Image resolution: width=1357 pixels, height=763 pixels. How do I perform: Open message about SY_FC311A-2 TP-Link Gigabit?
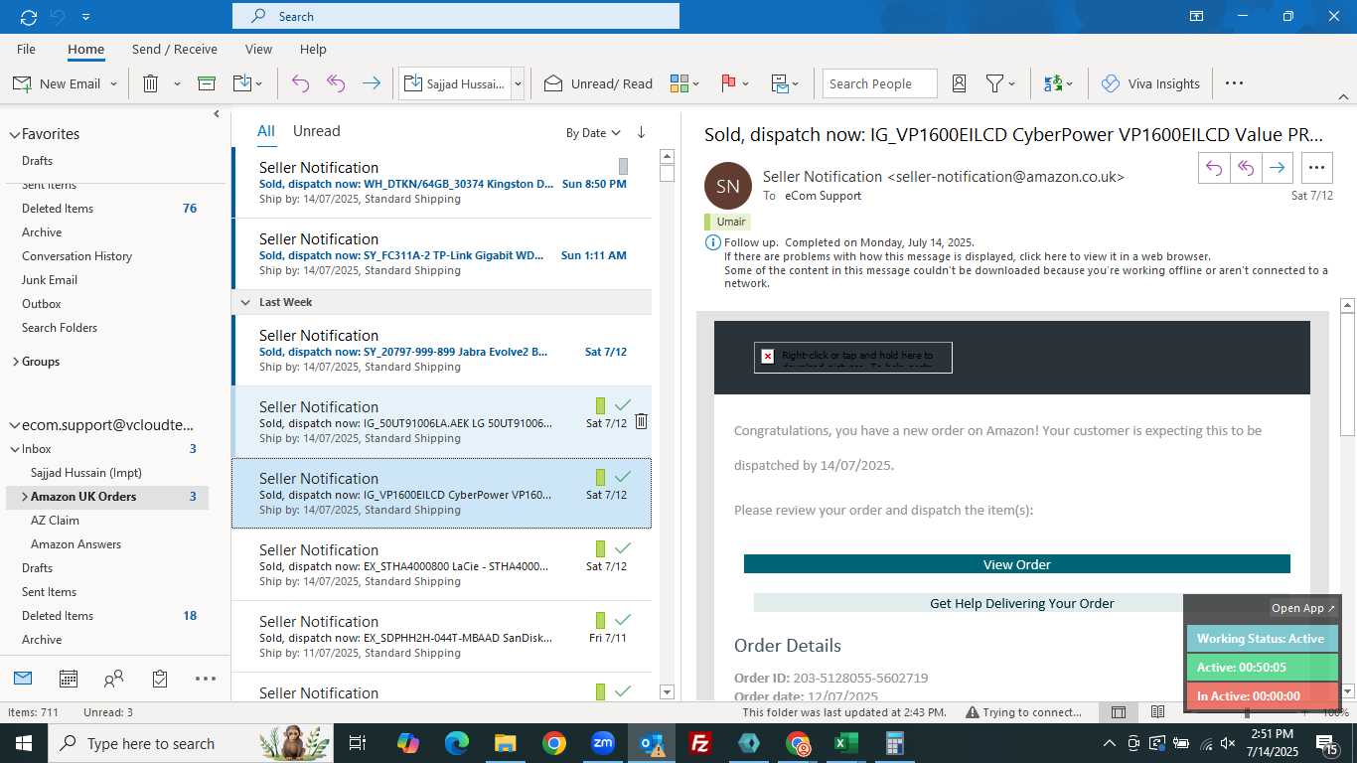(442, 254)
